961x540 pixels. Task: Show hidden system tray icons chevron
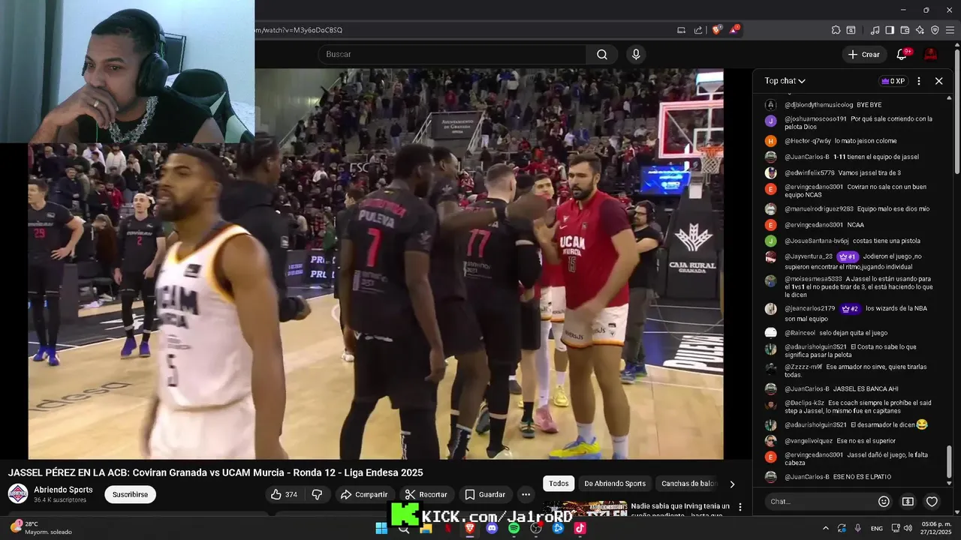click(826, 528)
